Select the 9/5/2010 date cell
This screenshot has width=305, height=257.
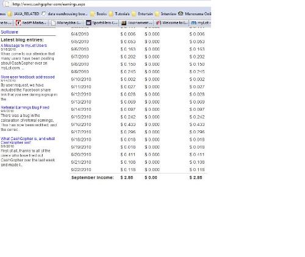point(80,41)
